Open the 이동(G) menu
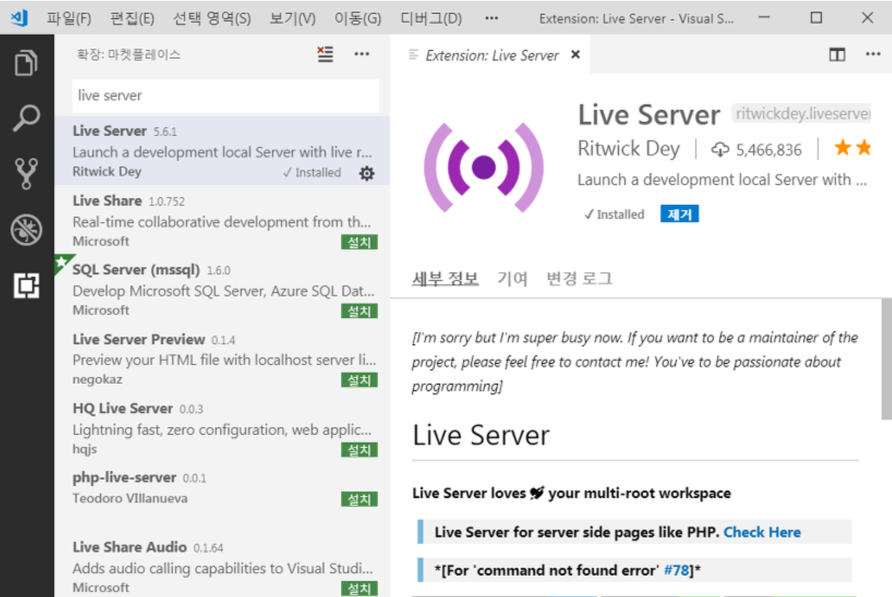892x597 pixels. 358,18
